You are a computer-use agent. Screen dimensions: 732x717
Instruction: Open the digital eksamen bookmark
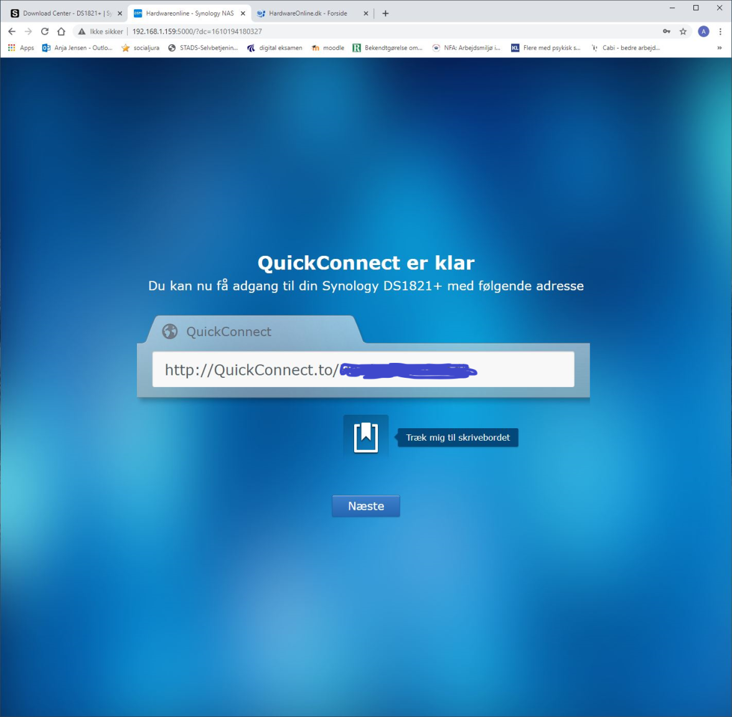click(274, 47)
